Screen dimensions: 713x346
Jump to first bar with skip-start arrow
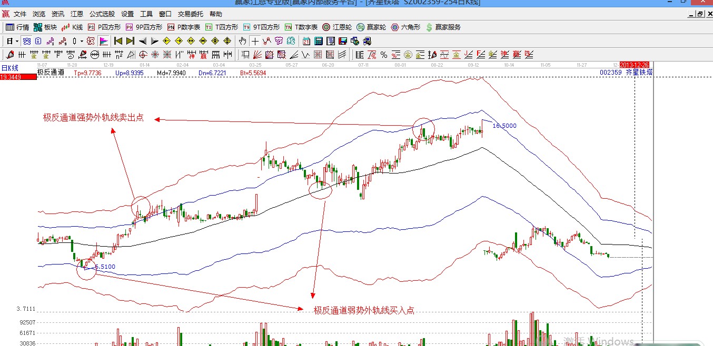click(118, 41)
